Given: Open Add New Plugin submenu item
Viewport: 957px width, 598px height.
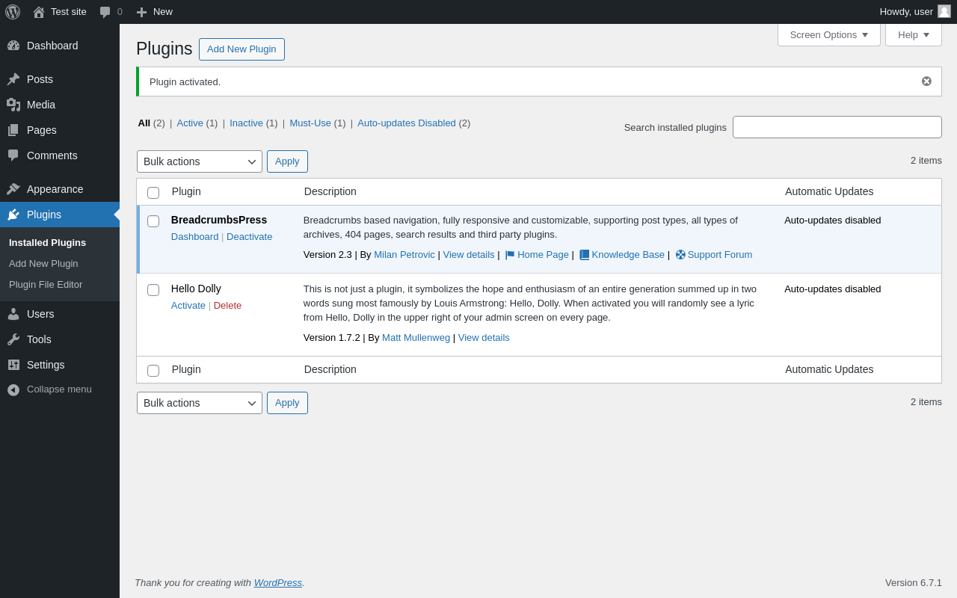Looking at the screenshot, I should point(43,264).
